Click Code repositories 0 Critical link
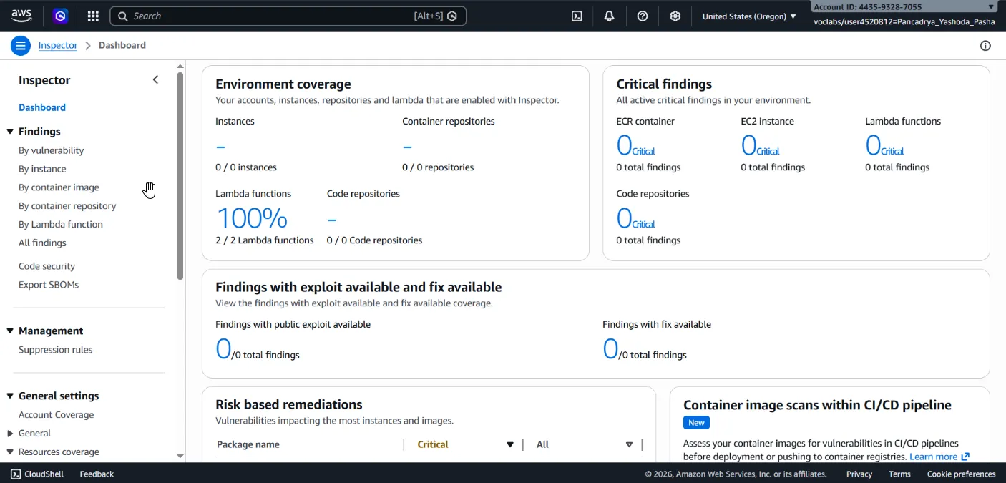 point(635,219)
